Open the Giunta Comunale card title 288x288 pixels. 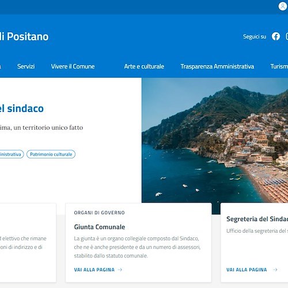click(x=100, y=227)
